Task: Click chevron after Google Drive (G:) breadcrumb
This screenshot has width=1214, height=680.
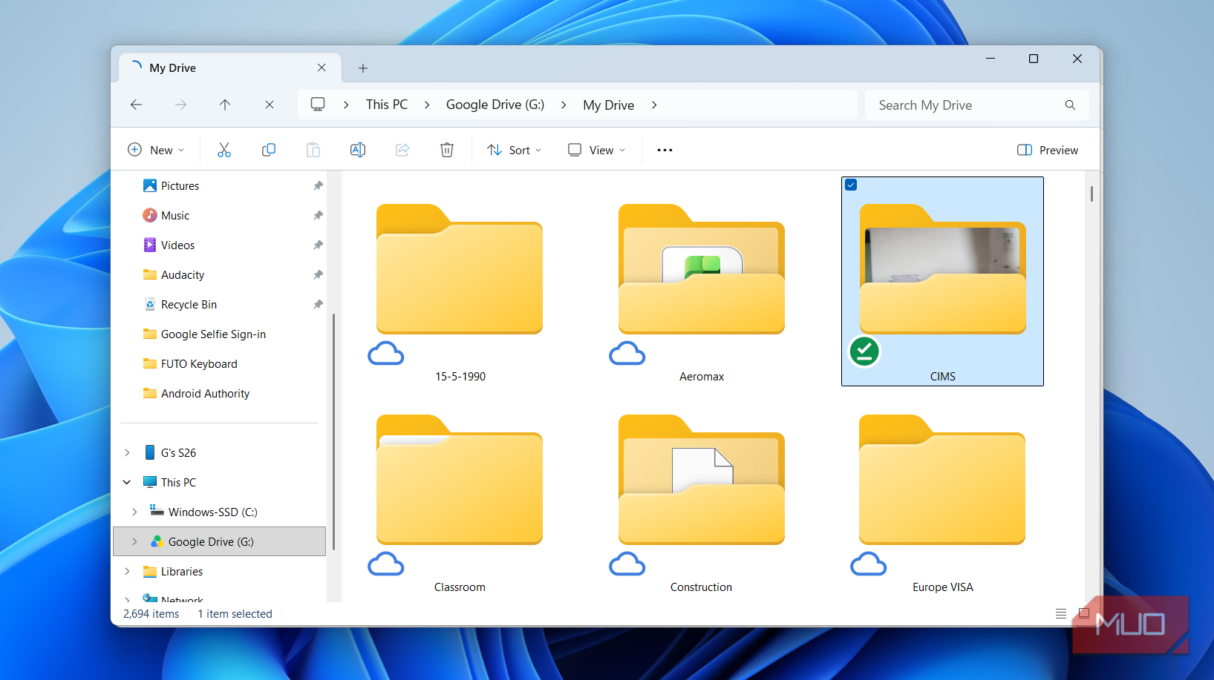Action: coord(564,105)
